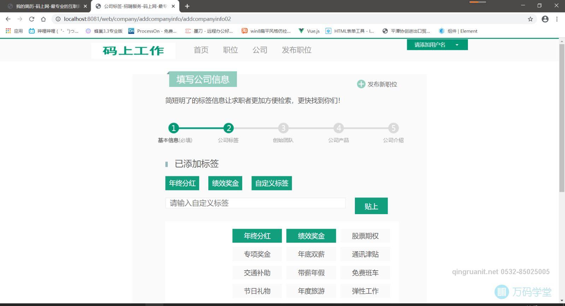The width and height of the screenshot is (565, 306).
Task: Open the HTML表单工具 bookmark
Action: pos(350,31)
